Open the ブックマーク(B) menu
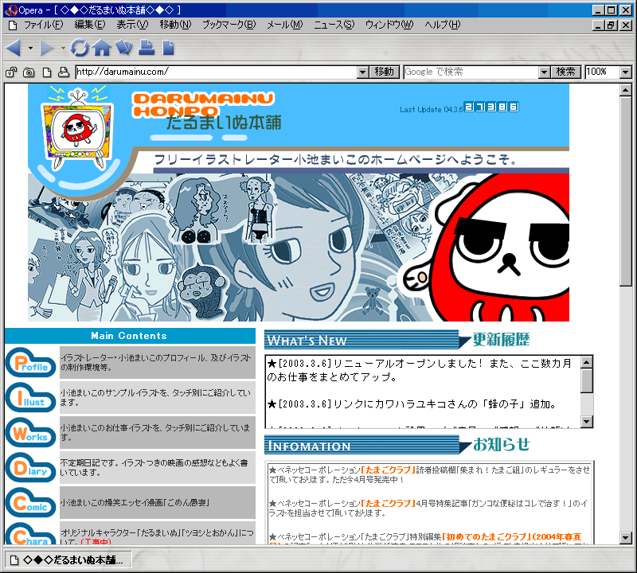The width and height of the screenshot is (637, 573). [x=229, y=25]
